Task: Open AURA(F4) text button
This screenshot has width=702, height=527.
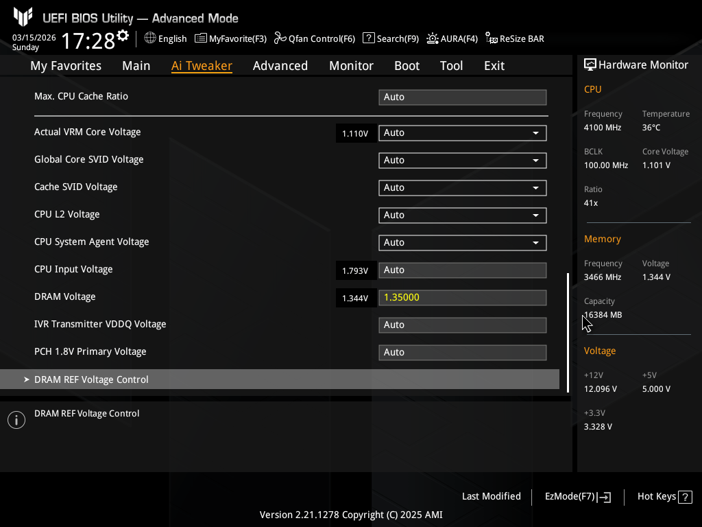Action: [x=459, y=39]
